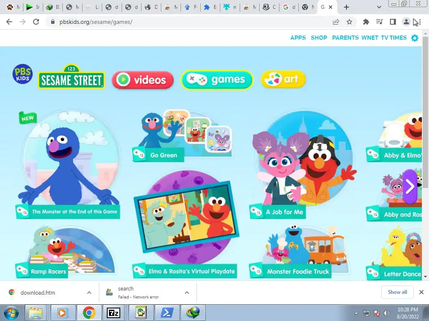Viewport: 429px width, 321px height.
Task: Expand options for the failed search download
Action: pos(187,293)
